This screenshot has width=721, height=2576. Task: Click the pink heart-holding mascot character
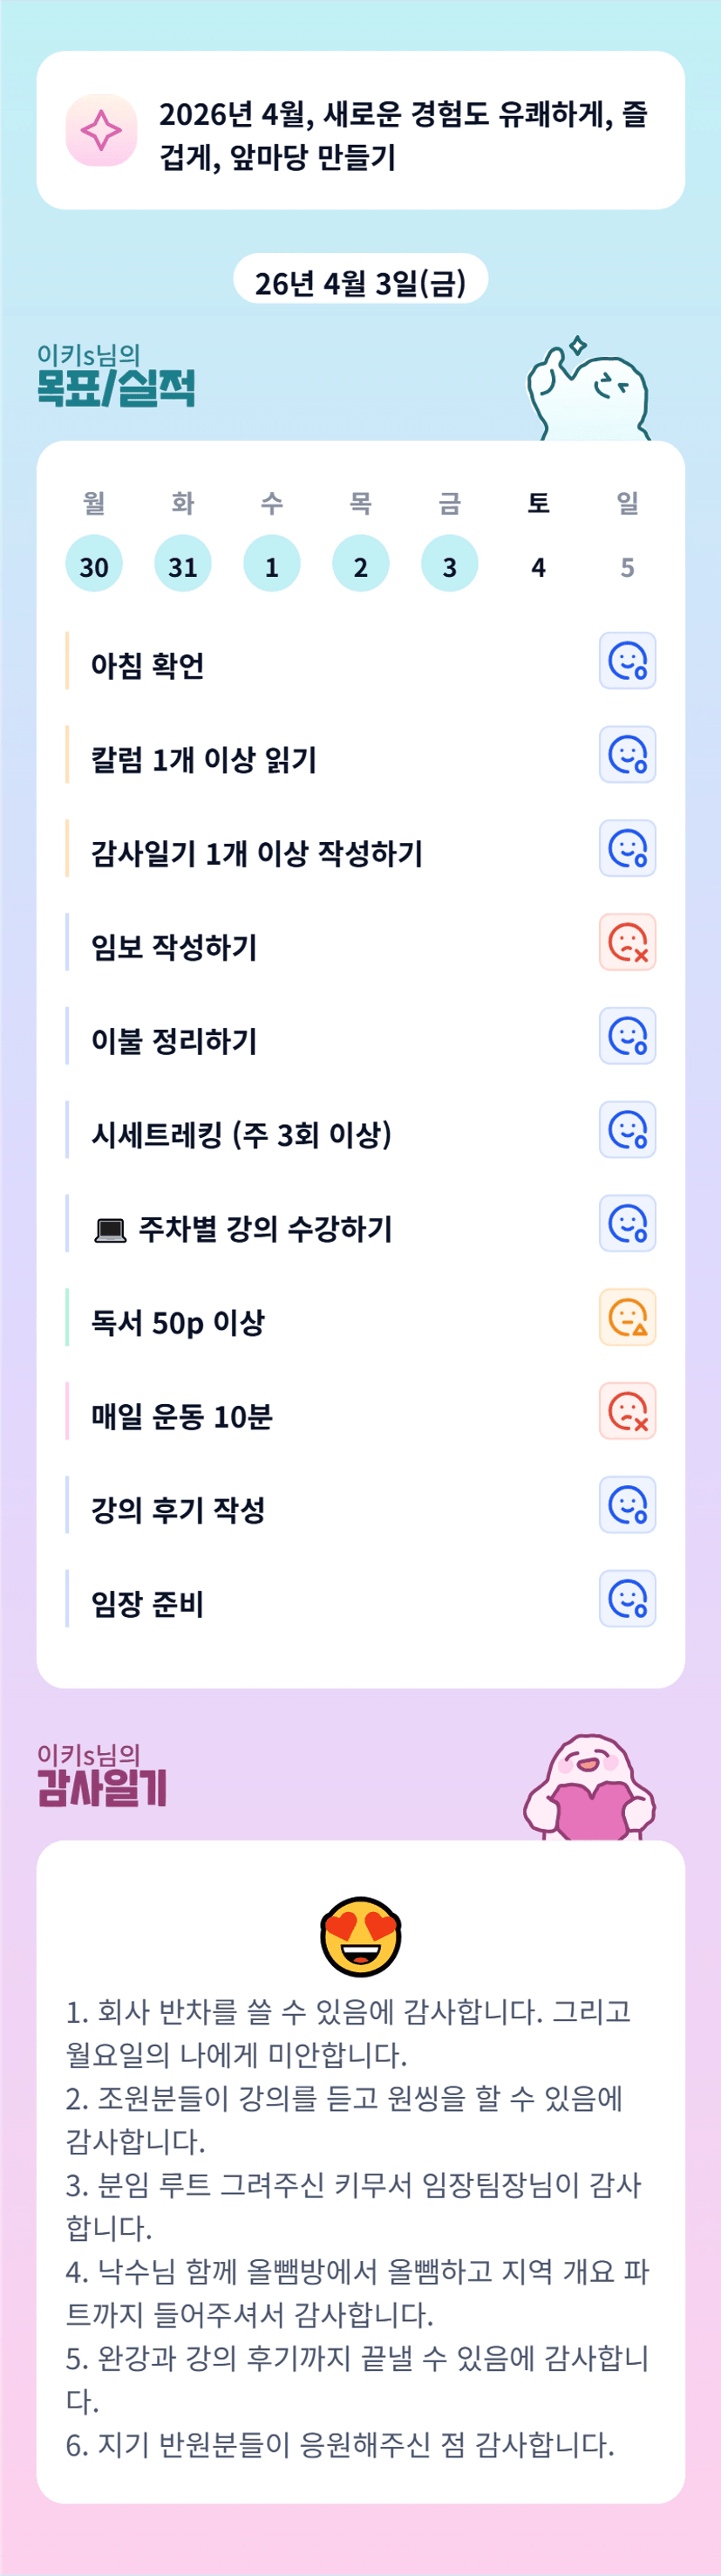(x=590, y=1789)
